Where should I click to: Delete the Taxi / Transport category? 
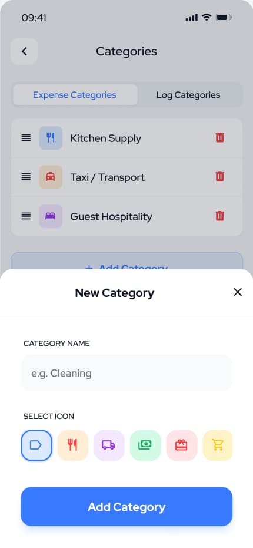(x=219, y=177)
